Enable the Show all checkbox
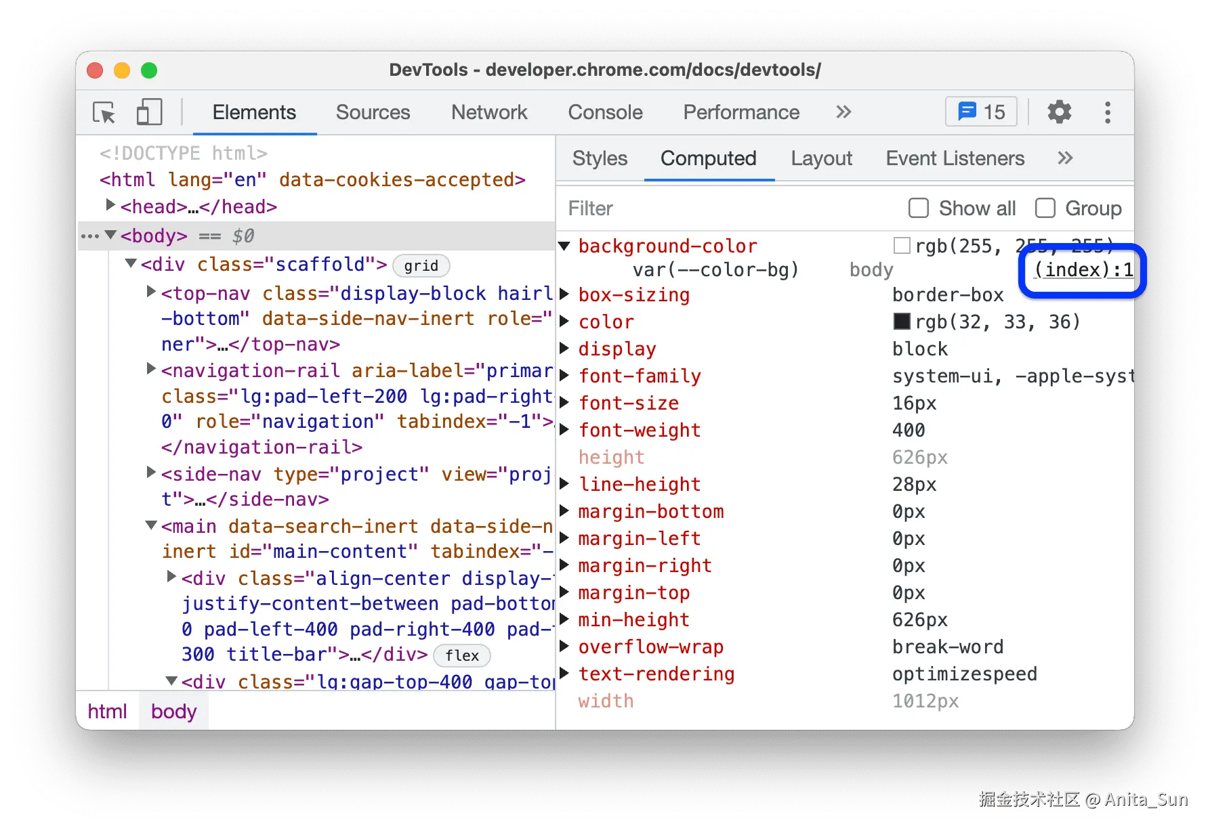This screenshot has height=830, width=1210. click(919, 209)
